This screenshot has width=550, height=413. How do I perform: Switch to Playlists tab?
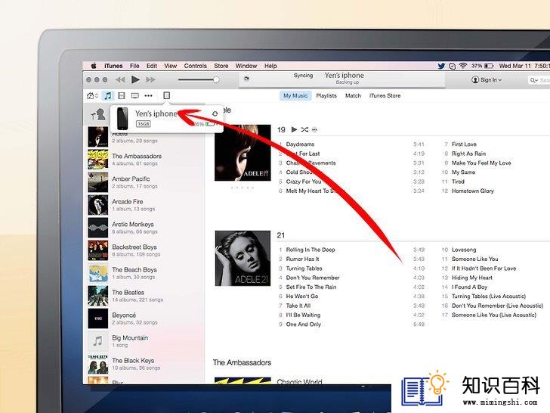pos(326,95)
